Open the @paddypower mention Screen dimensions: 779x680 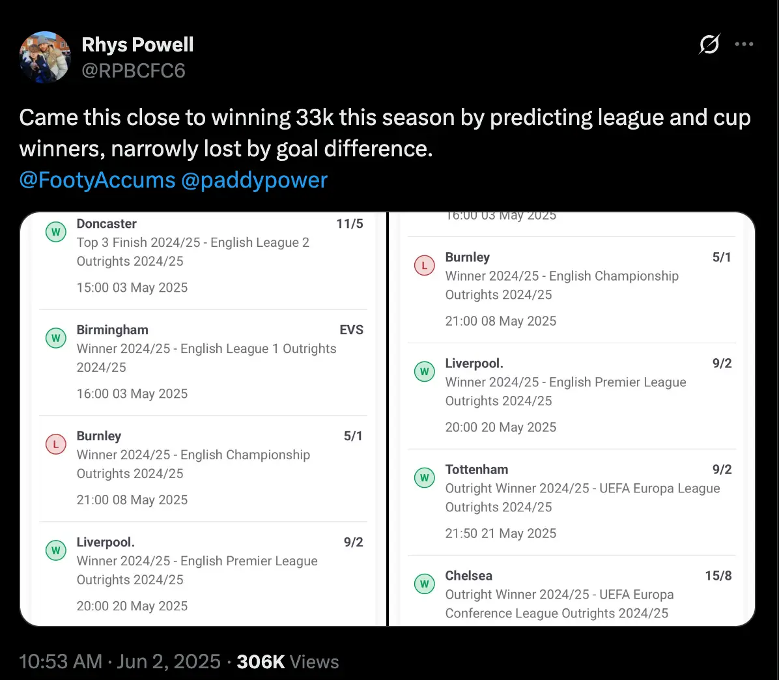point(254,180)
